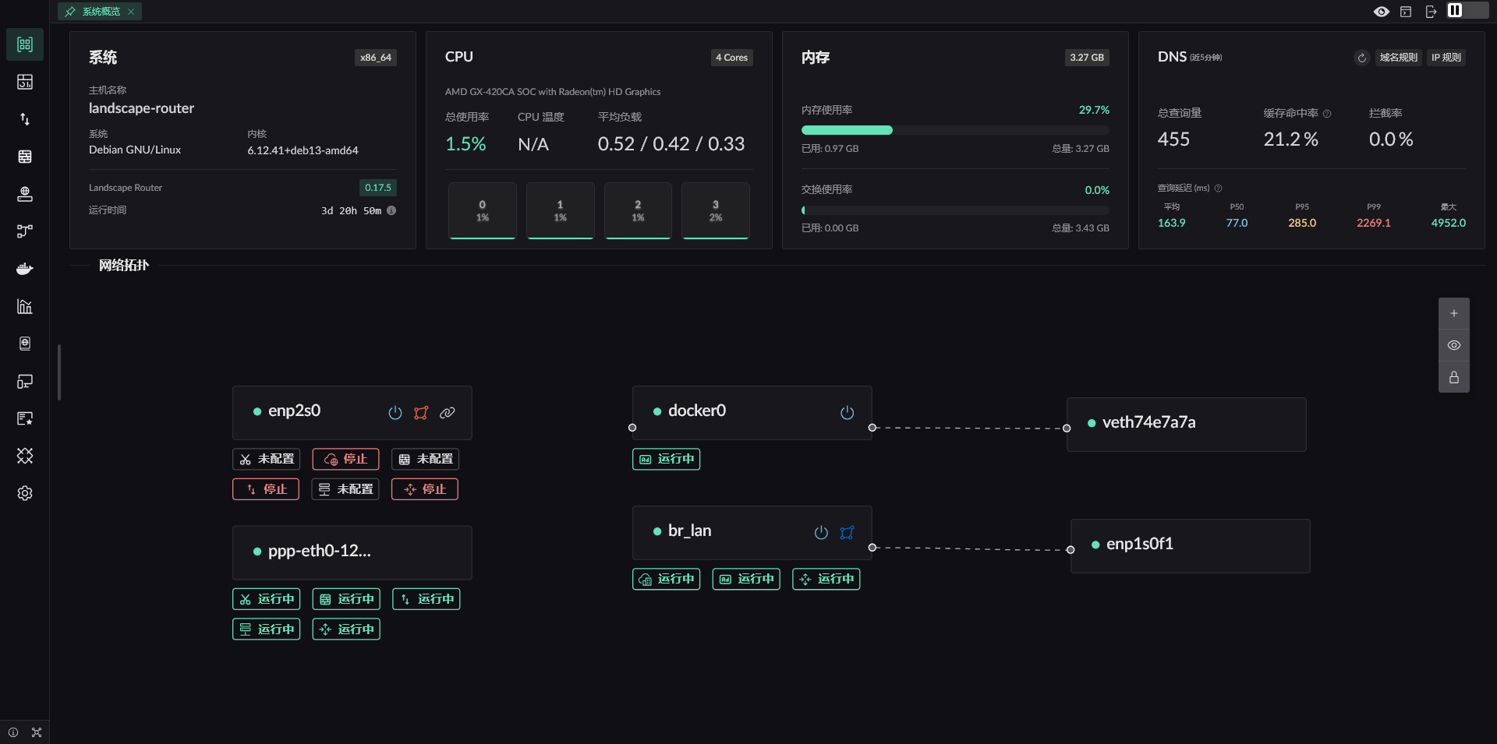Open the terminal icon in the top bar
This screenshot has height=744, width=1497.
pyautogui.click(x=1406, y=12)
